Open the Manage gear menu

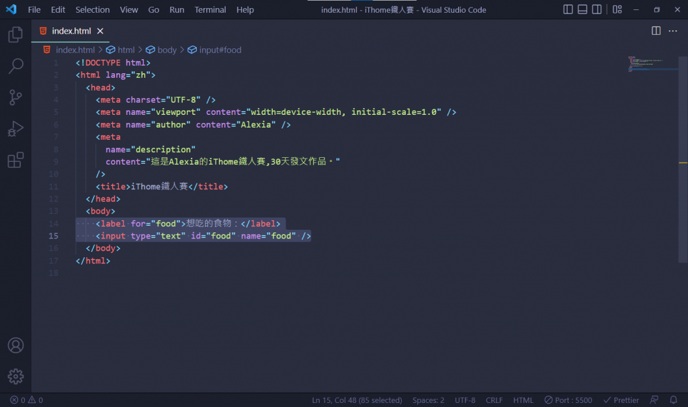click(15, 376)
